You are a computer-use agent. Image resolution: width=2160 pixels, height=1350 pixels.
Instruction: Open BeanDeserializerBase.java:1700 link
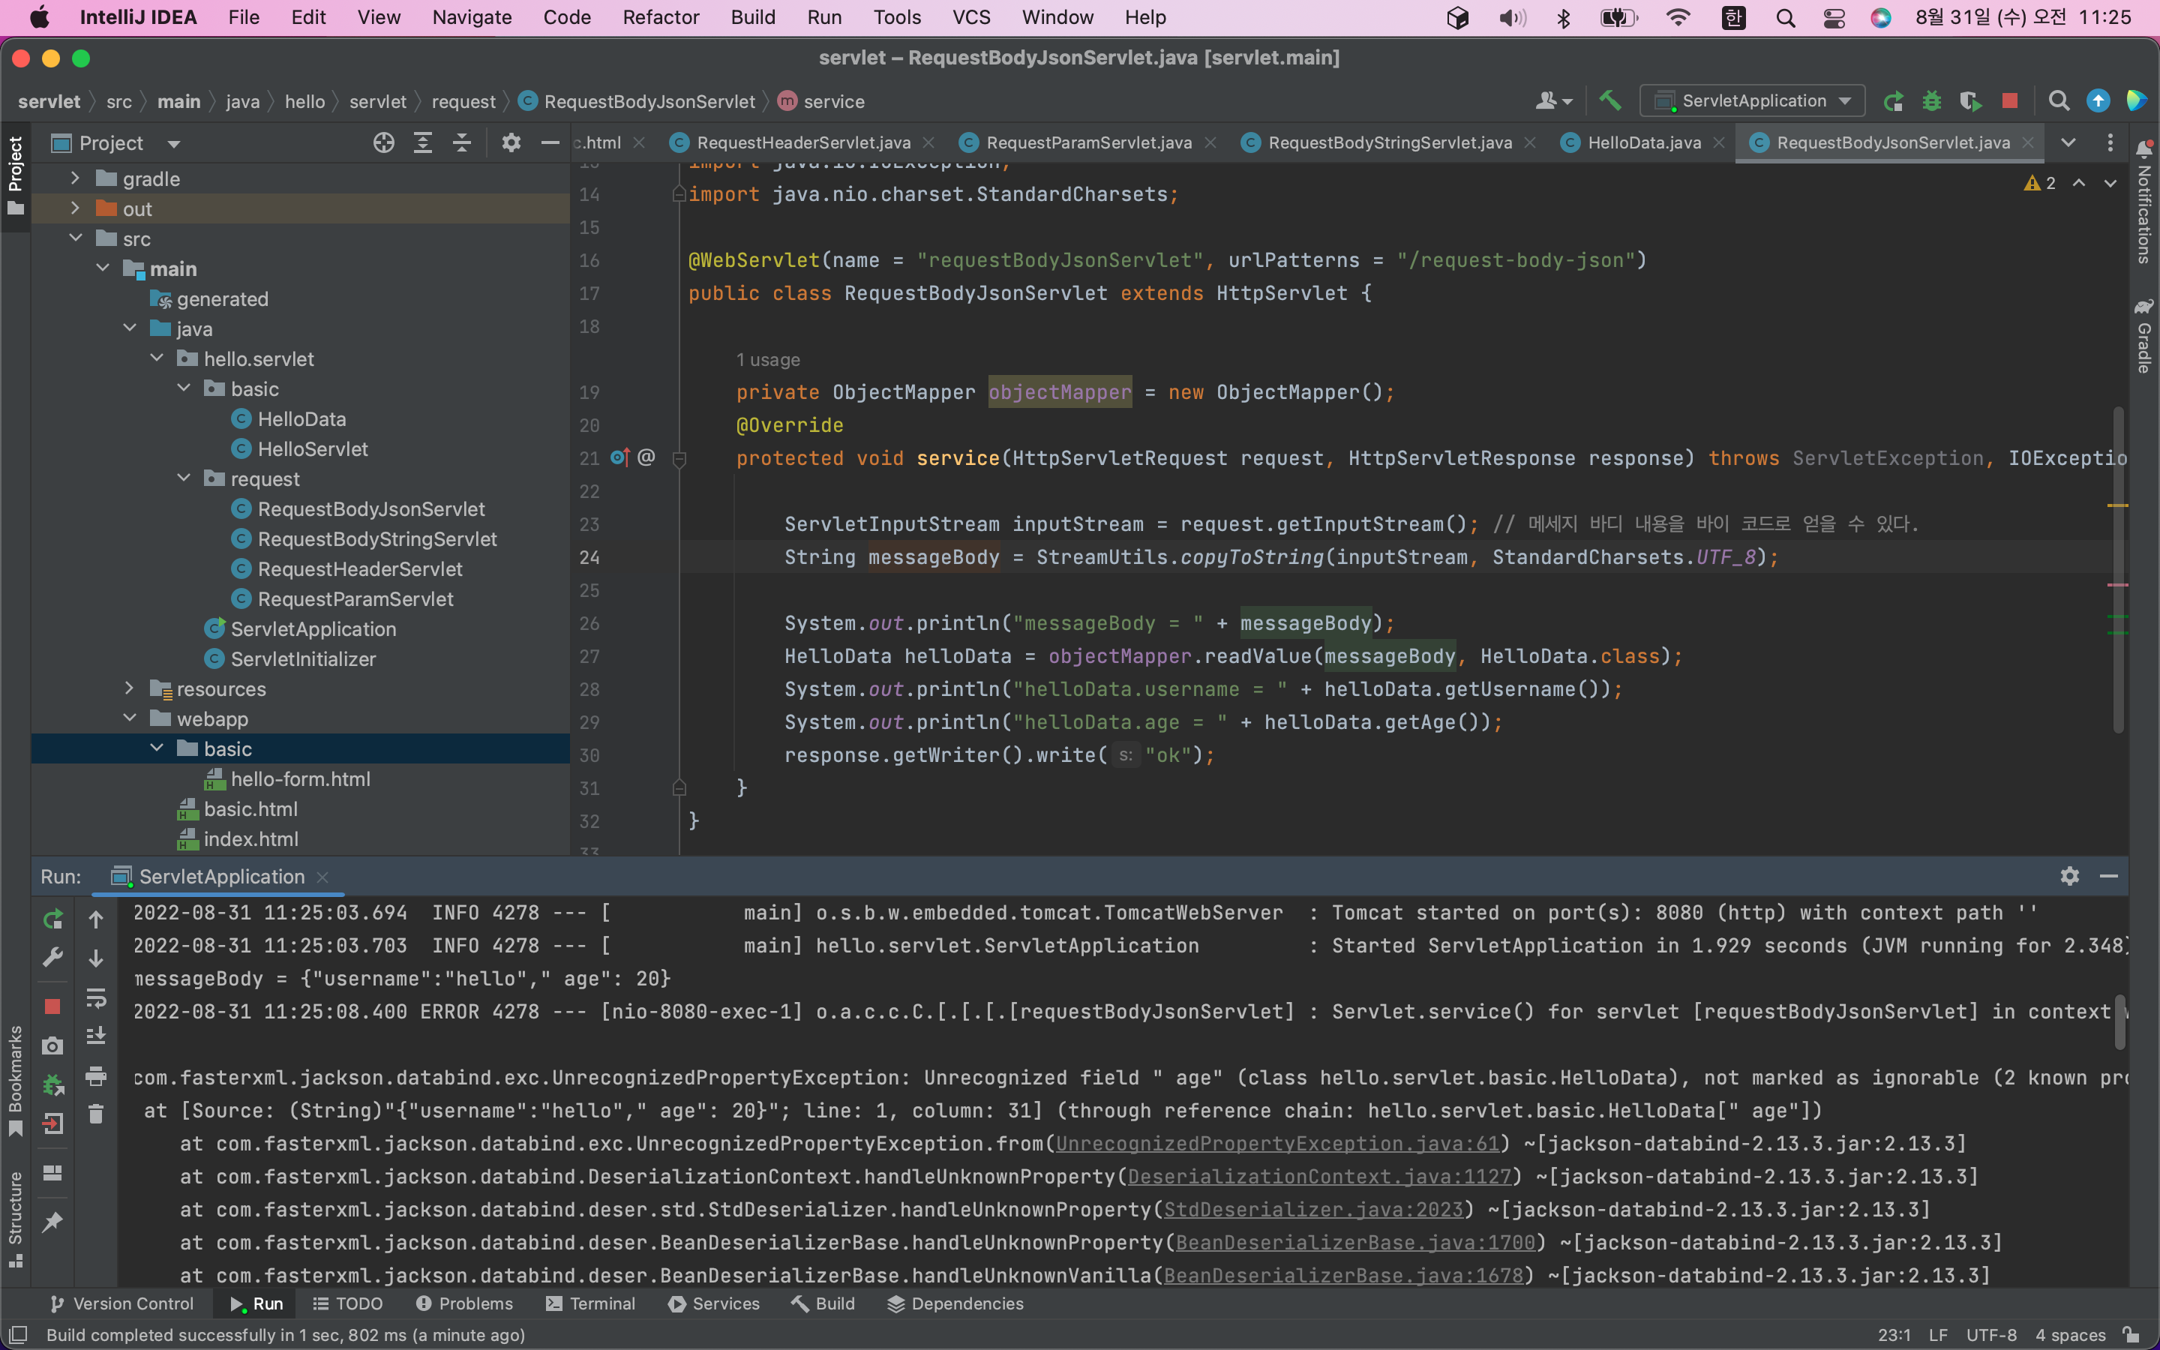(x=1355, y=1243)
